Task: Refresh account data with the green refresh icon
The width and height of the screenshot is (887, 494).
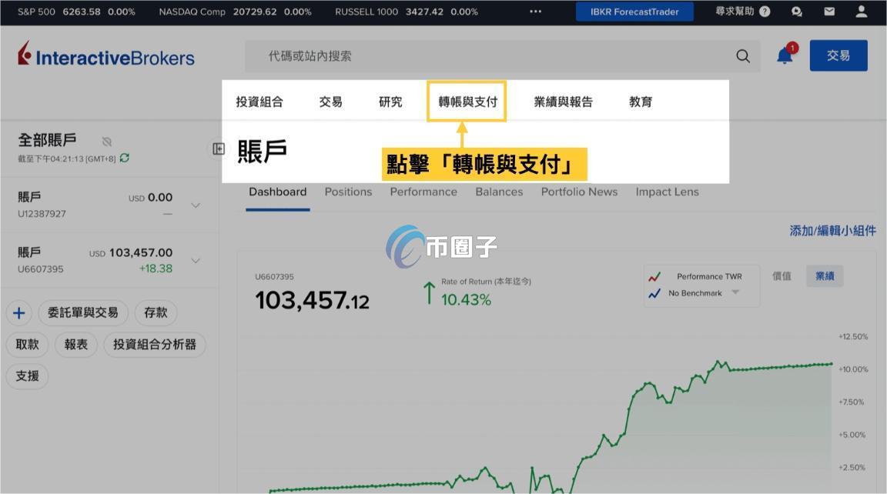Action: coord(124,158)
